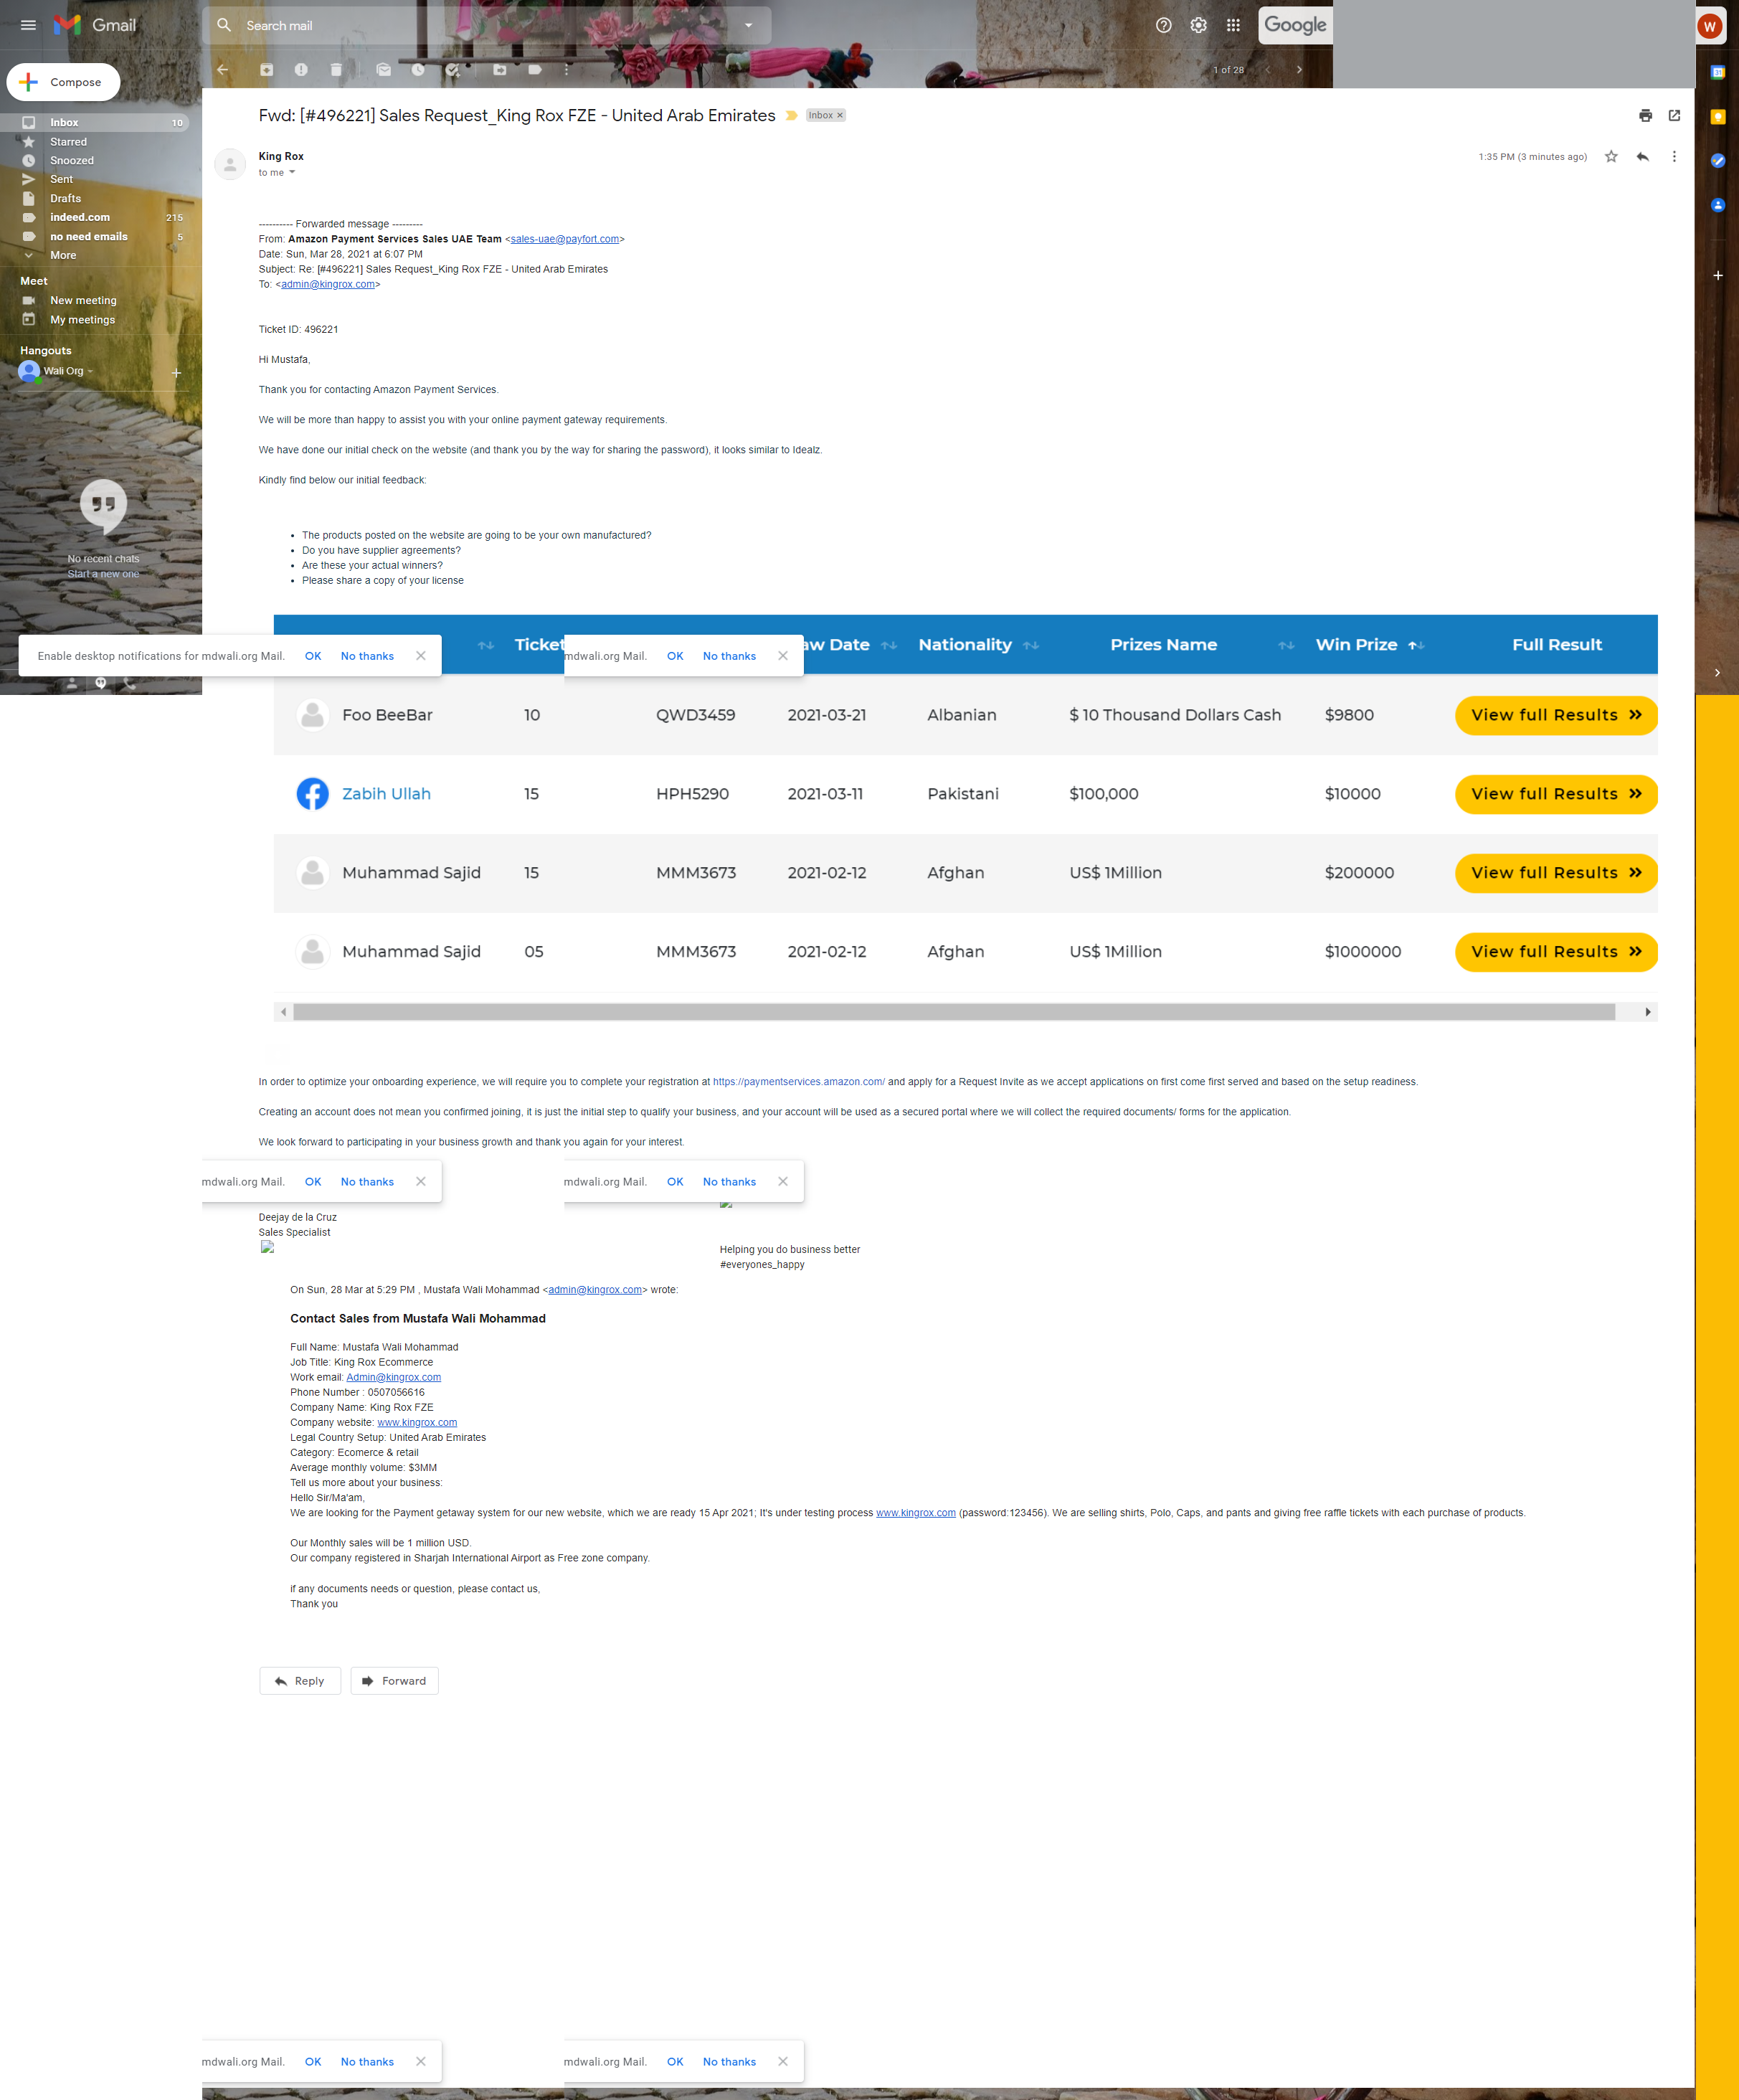Archive this email conversation

click(x=266, y=70)
